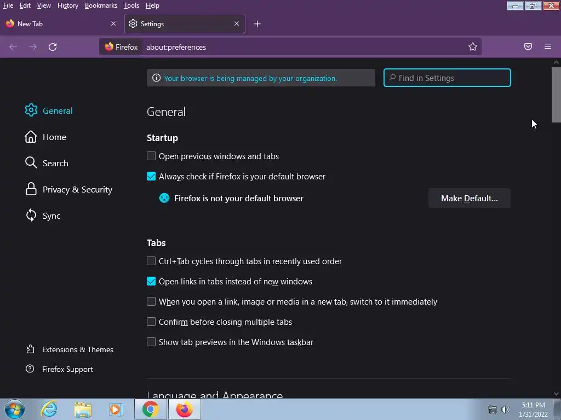Click the Firefox taskbar button

click(184, 409)
